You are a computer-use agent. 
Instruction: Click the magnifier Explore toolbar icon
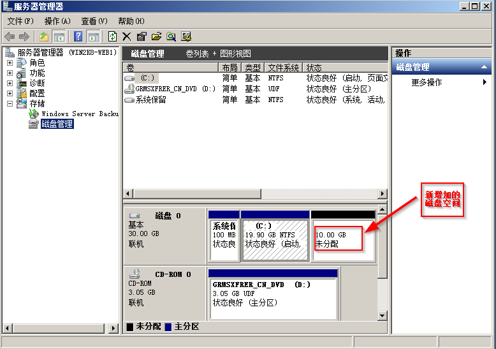click(x=171, y=37)
